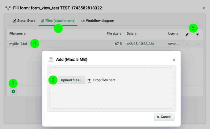The height and width of the screenshot is (129, 210).
Task: Click the workflow icon beside Fill form title
Action: click(x=8, y=8)
